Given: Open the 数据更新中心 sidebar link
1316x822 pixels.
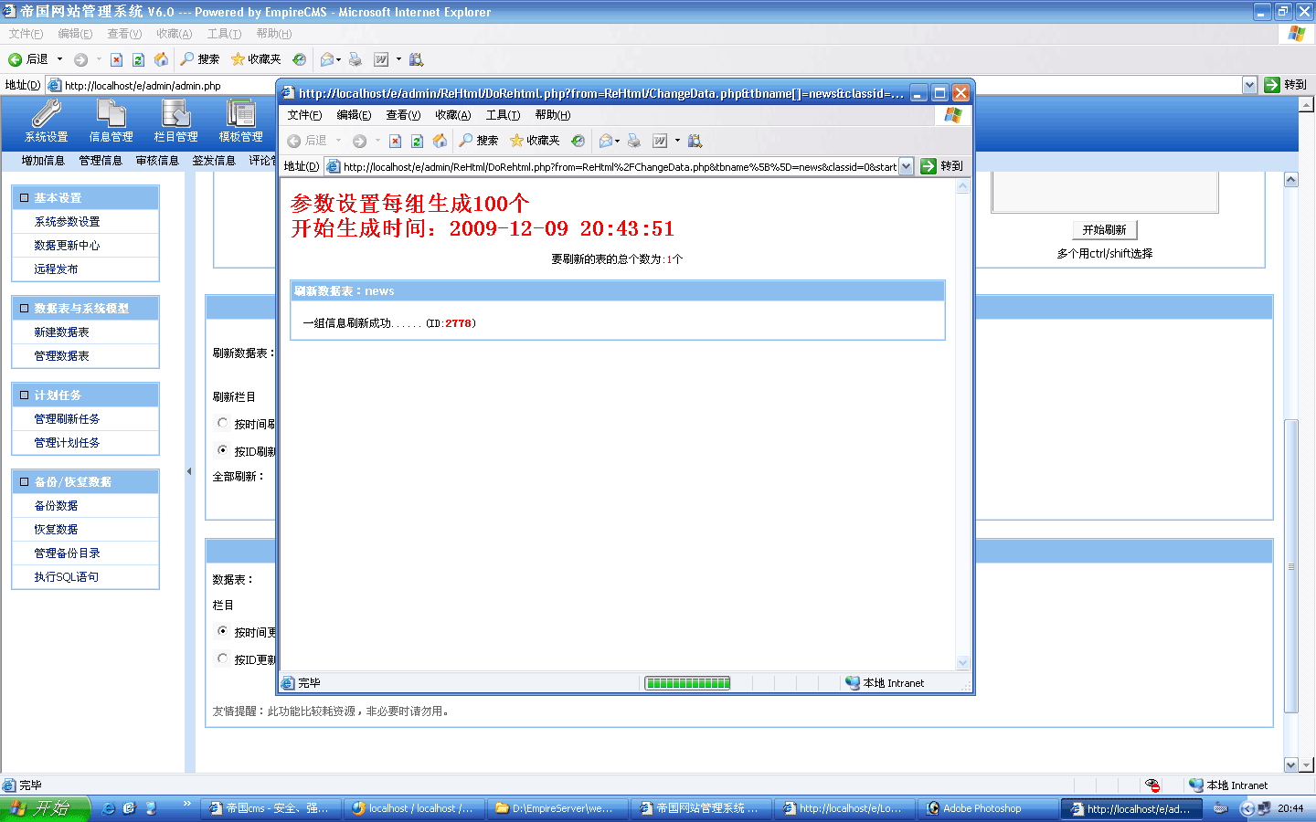Looking at the screenshot, I should 67,246.
